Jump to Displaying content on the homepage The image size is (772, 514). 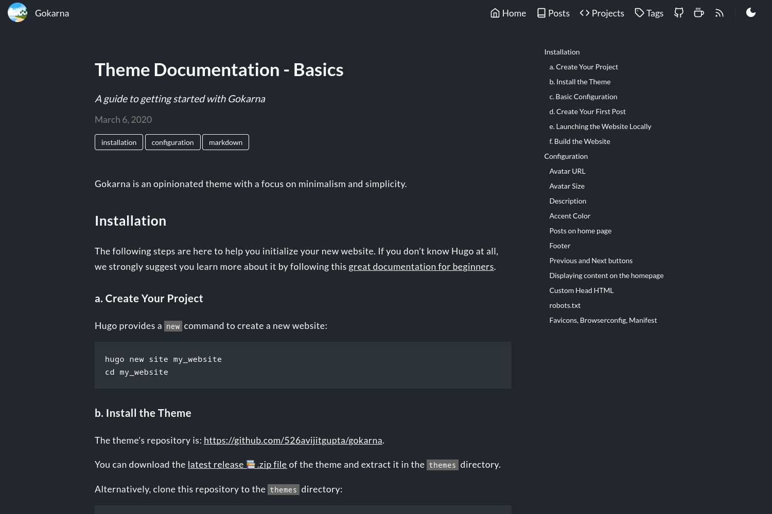pyautogui.click(x=606, y=276)
